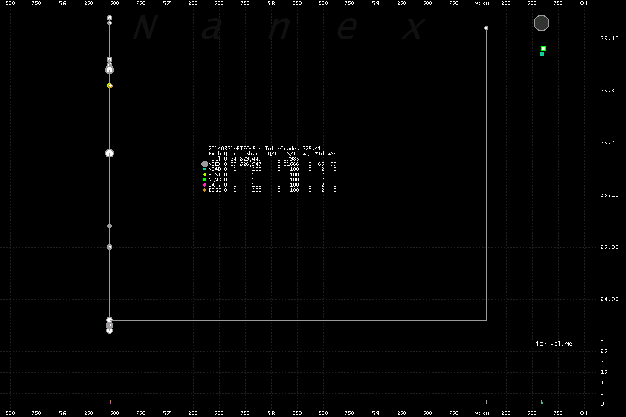Select the large white trade marker near 25.18
The width and height of the screenshot is (626, 417).
[110, 153]
